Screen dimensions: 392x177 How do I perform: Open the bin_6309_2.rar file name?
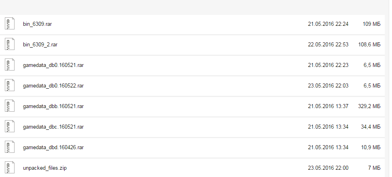tap(40, 45)
